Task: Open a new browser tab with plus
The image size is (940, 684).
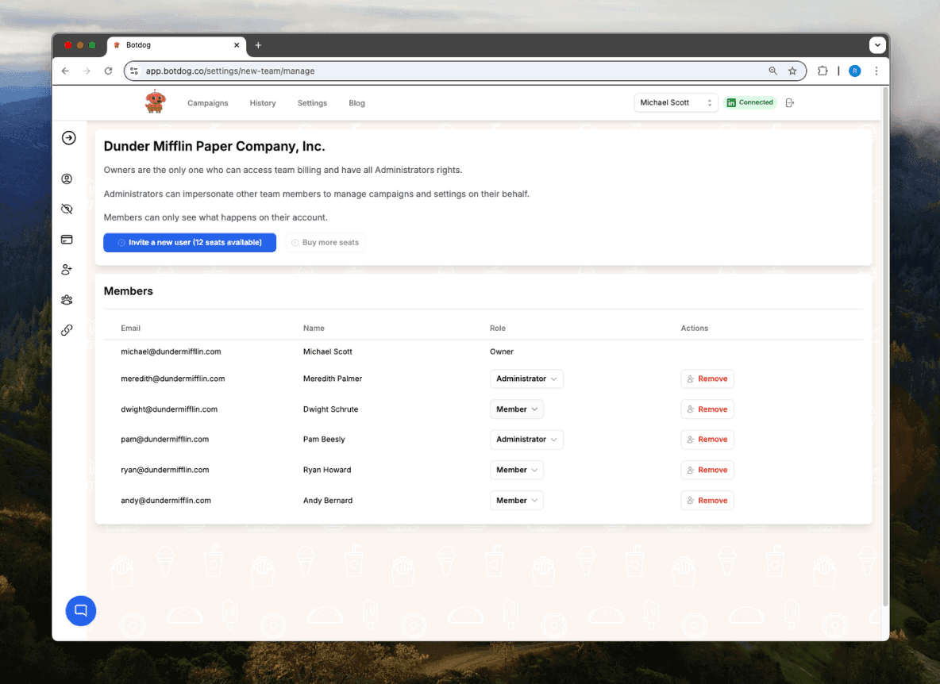Action: [258, 45]
